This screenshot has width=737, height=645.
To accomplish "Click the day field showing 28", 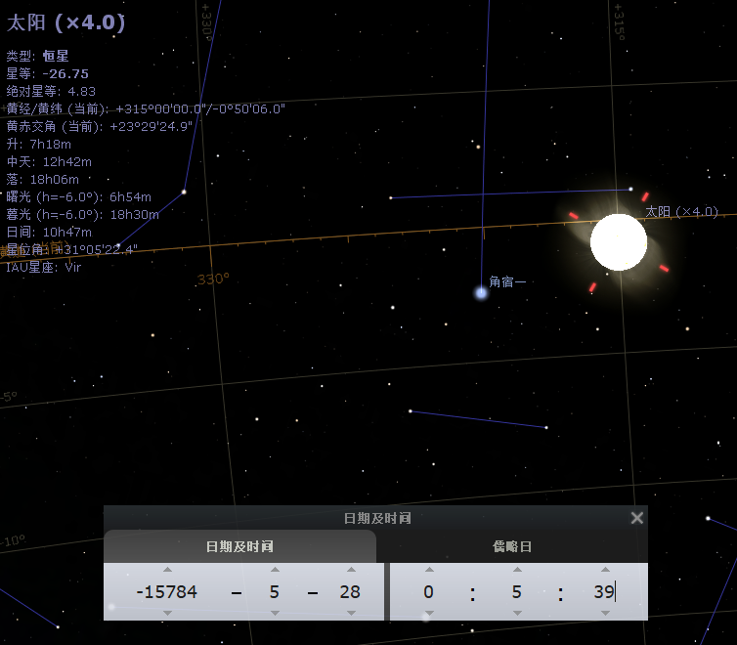I will coord(350,592).
